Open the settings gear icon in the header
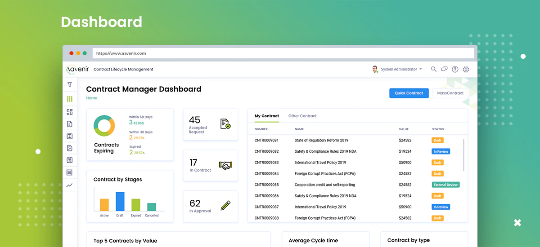The image size is (540, 247). tap(466, 69)
